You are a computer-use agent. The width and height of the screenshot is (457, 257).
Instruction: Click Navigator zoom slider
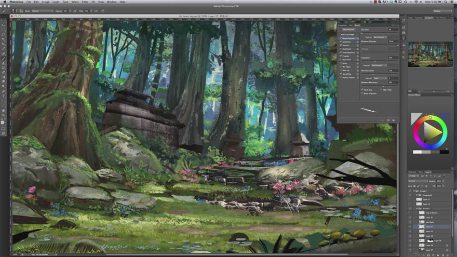(434, 91)
